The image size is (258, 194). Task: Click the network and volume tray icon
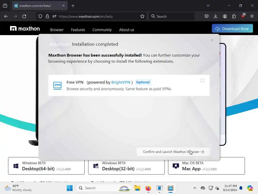point(217,188)
